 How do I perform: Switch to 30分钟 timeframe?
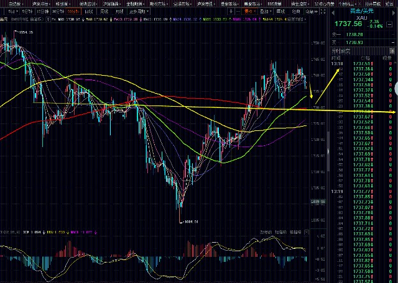(x=58, y=11)
